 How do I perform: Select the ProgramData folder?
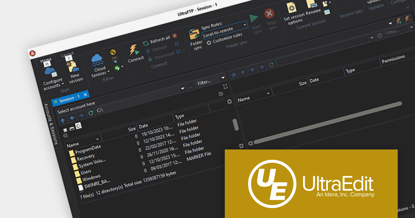[x=85, y=150]
